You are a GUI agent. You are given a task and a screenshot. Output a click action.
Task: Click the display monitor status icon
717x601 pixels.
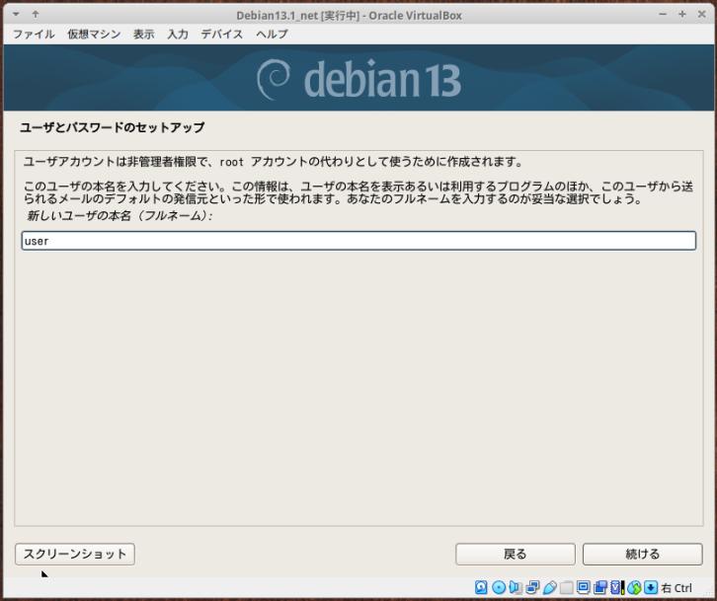(x=583, y=587)
